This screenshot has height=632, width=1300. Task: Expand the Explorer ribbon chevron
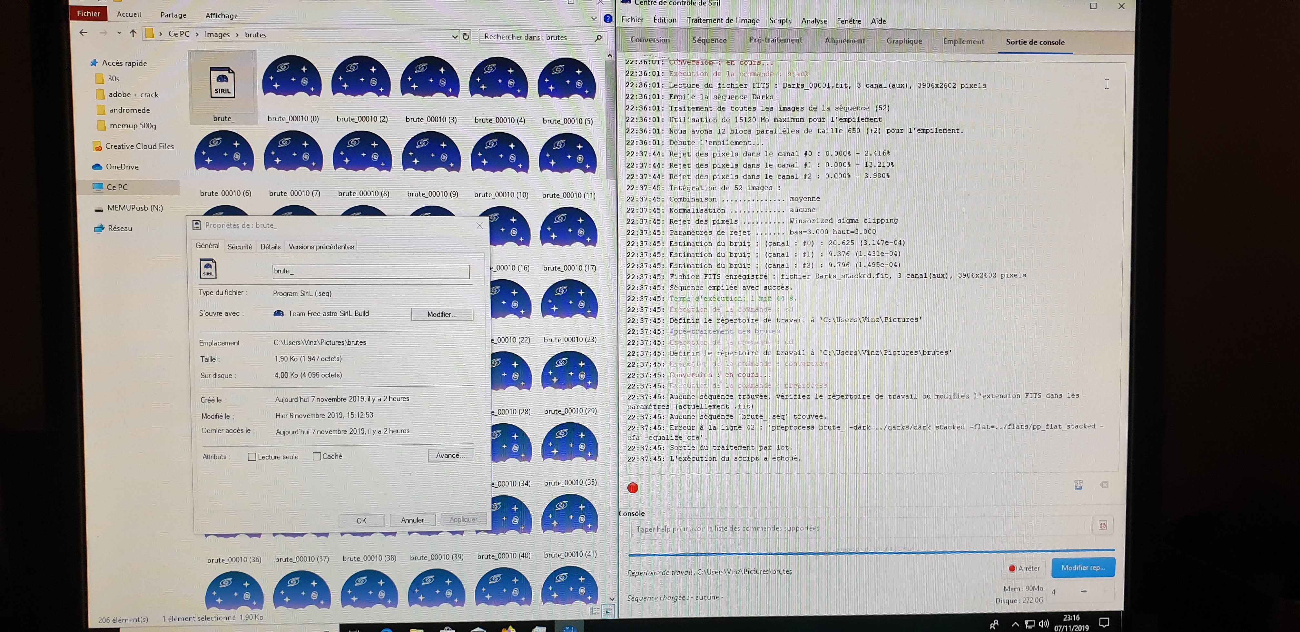pyautogui.click(x=594, y=19)
